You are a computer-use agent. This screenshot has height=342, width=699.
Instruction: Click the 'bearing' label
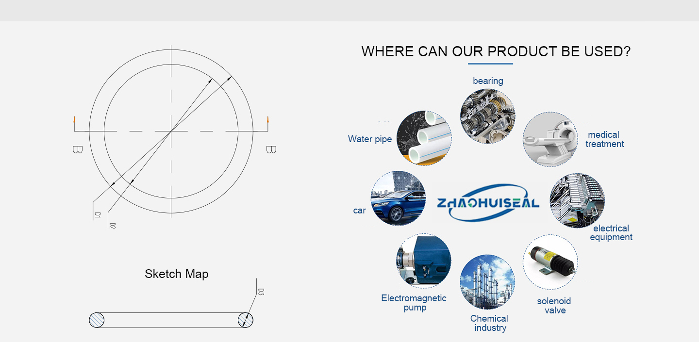tap(488, 81)
